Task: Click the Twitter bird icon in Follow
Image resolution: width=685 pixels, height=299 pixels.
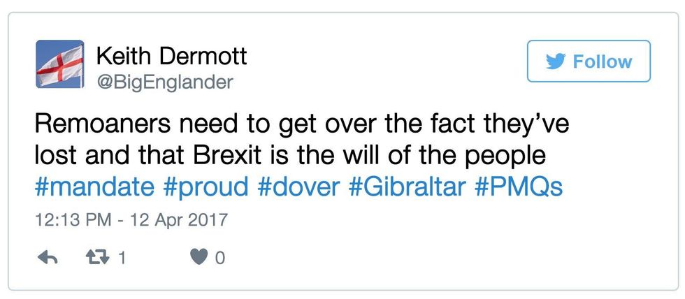Action: [x=556, y=62]
